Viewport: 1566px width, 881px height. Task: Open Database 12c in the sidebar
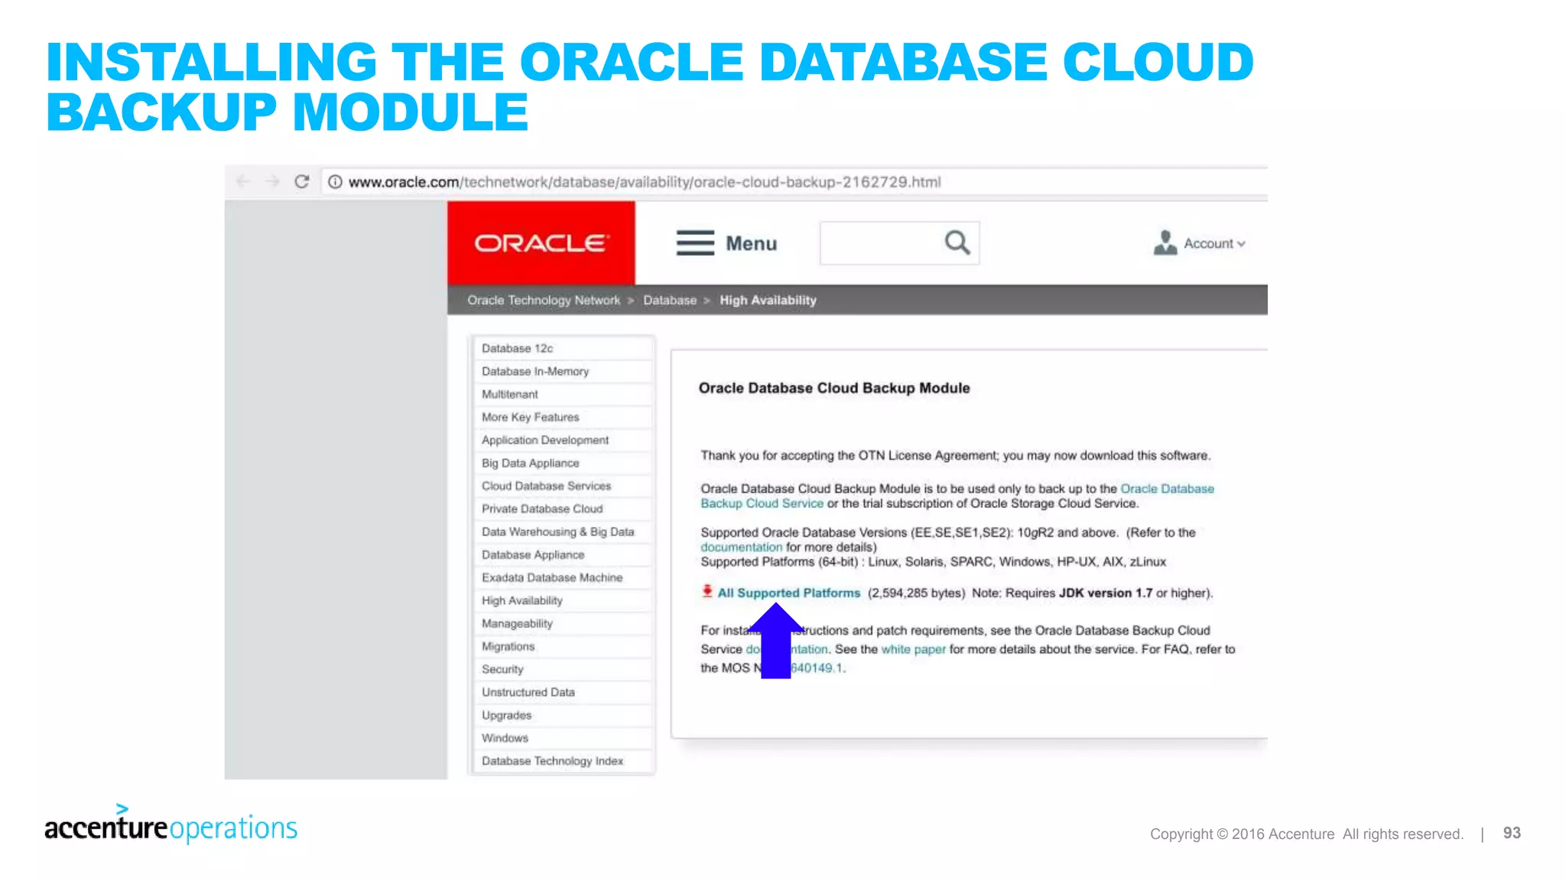(x=563, y=349)
